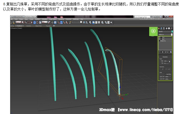Click the Upper Limit value field
The width and height of the screenshot is (180, 114).
tap(167, 77)
